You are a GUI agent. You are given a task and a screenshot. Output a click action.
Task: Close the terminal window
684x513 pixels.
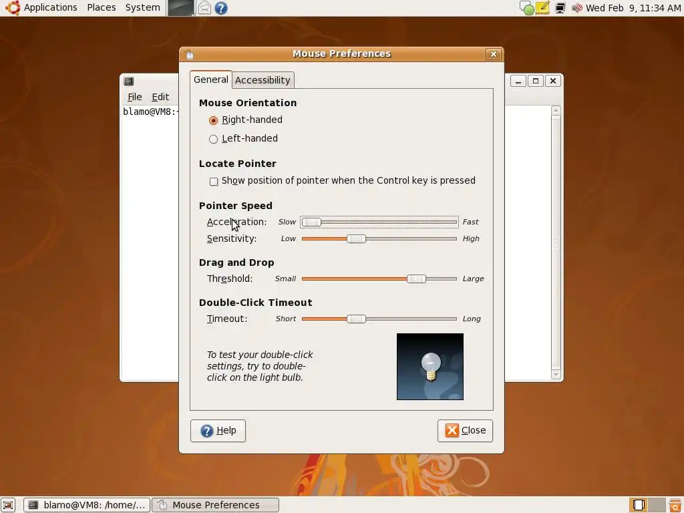tap(552, 81)
